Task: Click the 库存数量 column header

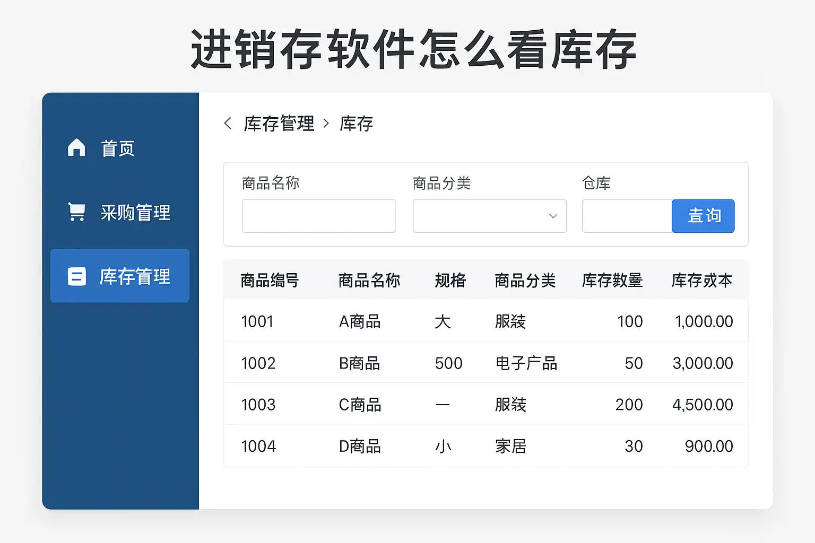Action: (612, 280)
